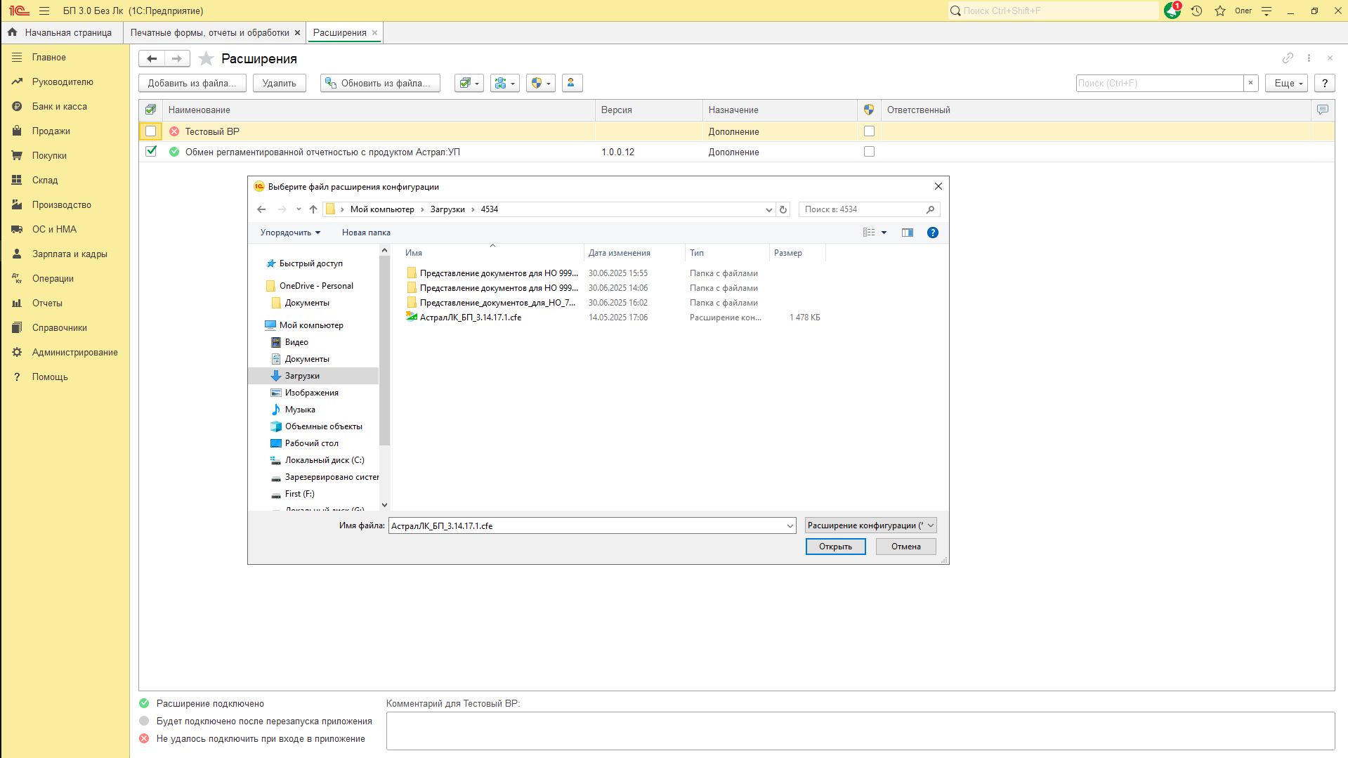Open file dialog help with the blue question icon
Viewport: 1348px width, 758px height.
[x=933, y=233]
